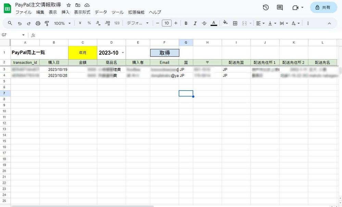
Task: Click the 共有 share button
Action: pos(324,8)
